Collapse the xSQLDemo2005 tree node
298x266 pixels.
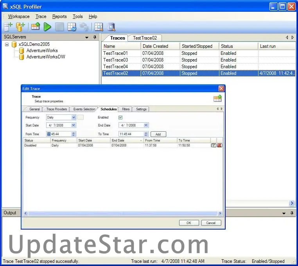(7, 45)
